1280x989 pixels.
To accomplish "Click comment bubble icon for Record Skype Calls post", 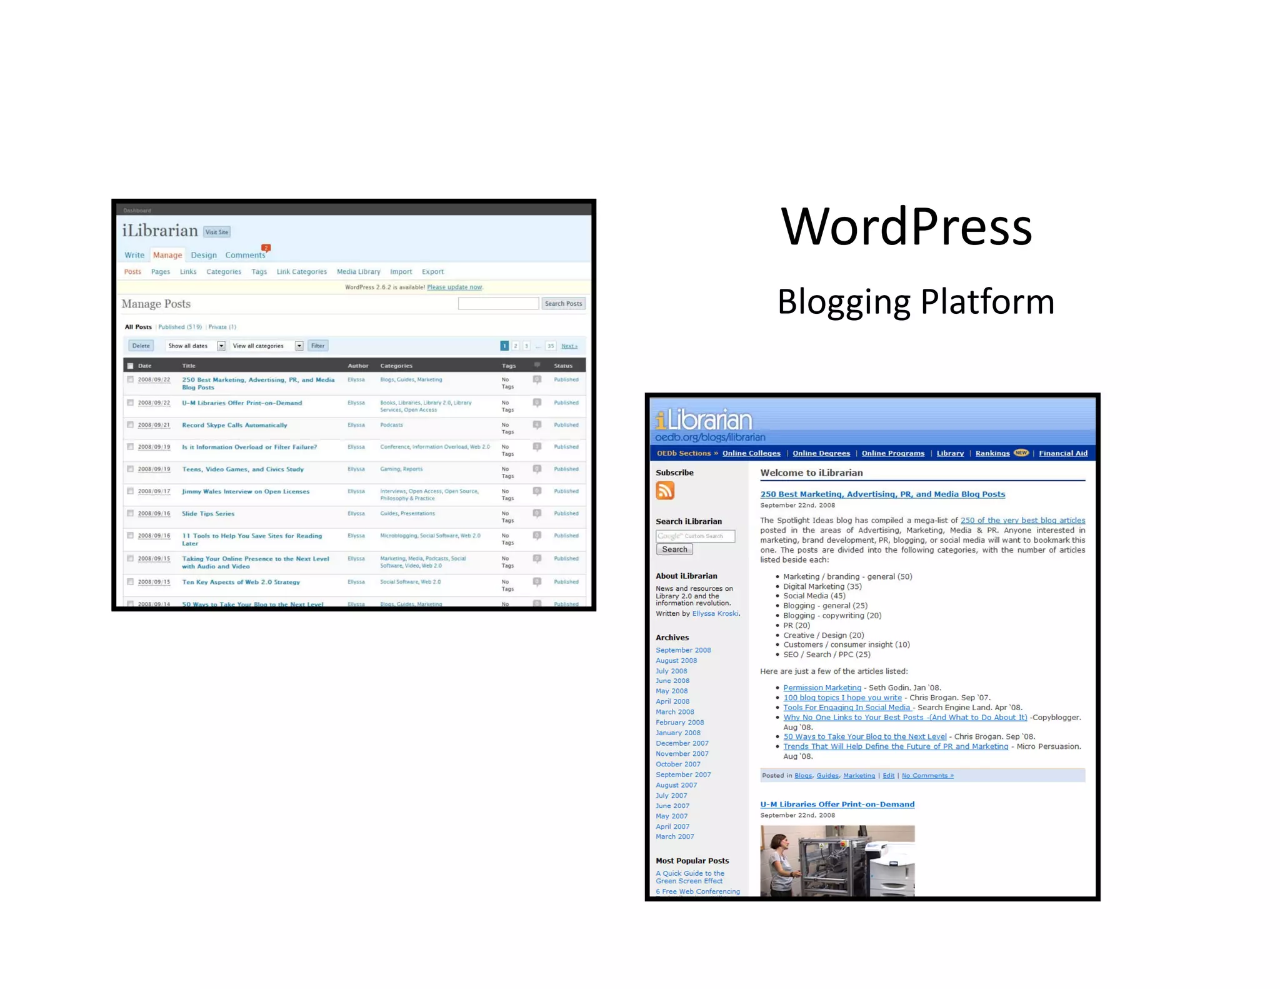I will [537, 425].
